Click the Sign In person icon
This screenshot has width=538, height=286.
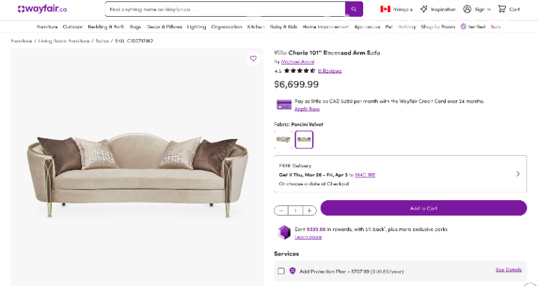467,9
